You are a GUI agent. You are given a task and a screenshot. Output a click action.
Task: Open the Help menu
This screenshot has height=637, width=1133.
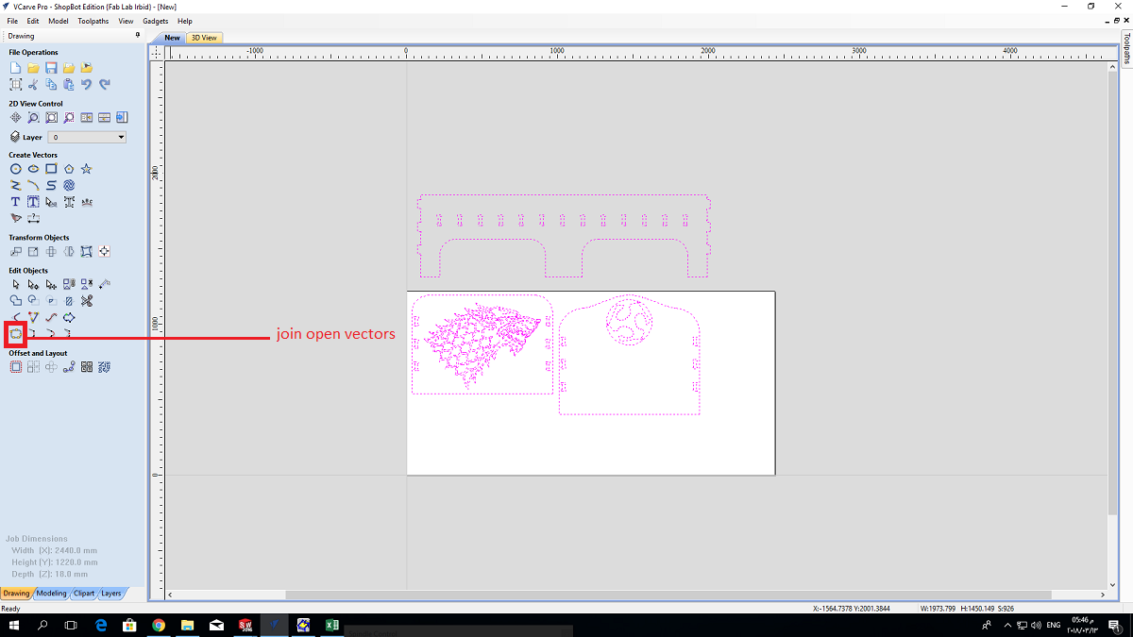pyautogui.click(x=185, y=21)
